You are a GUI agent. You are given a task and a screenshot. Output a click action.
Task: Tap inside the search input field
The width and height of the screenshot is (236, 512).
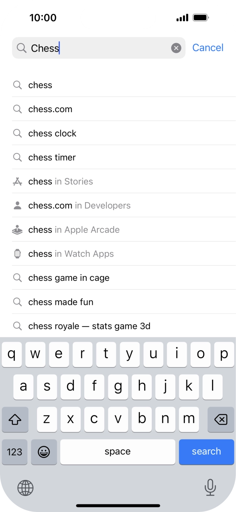[x=95, y=48]
